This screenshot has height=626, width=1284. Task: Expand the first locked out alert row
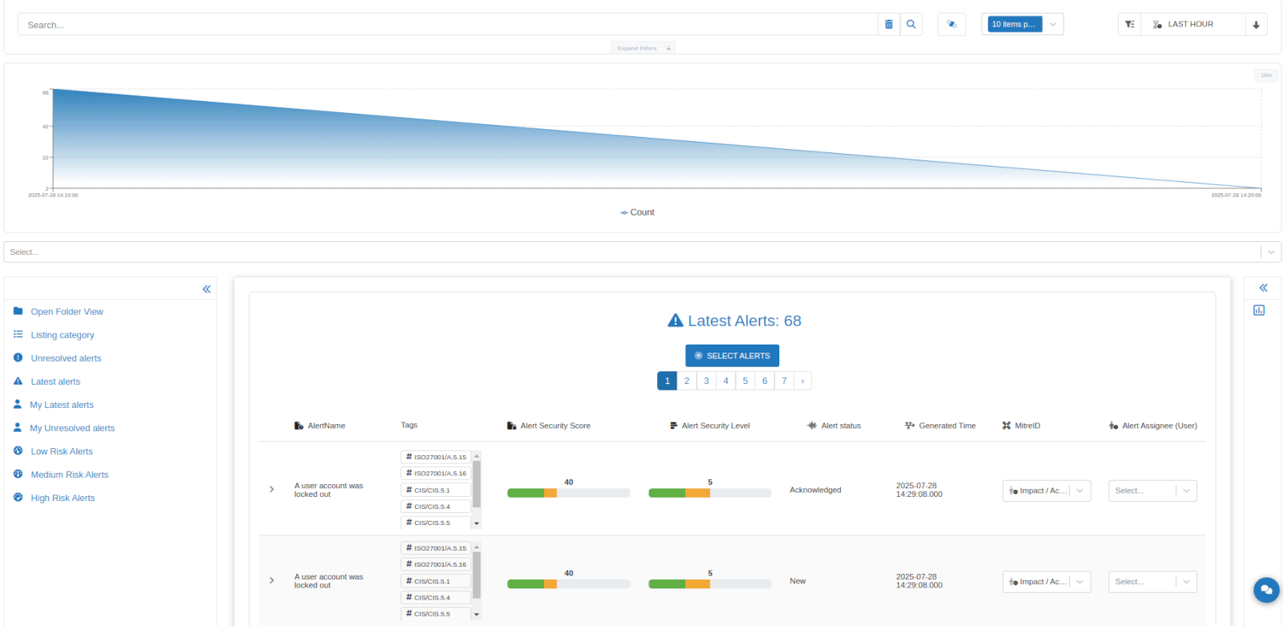[x=272, y=490]
